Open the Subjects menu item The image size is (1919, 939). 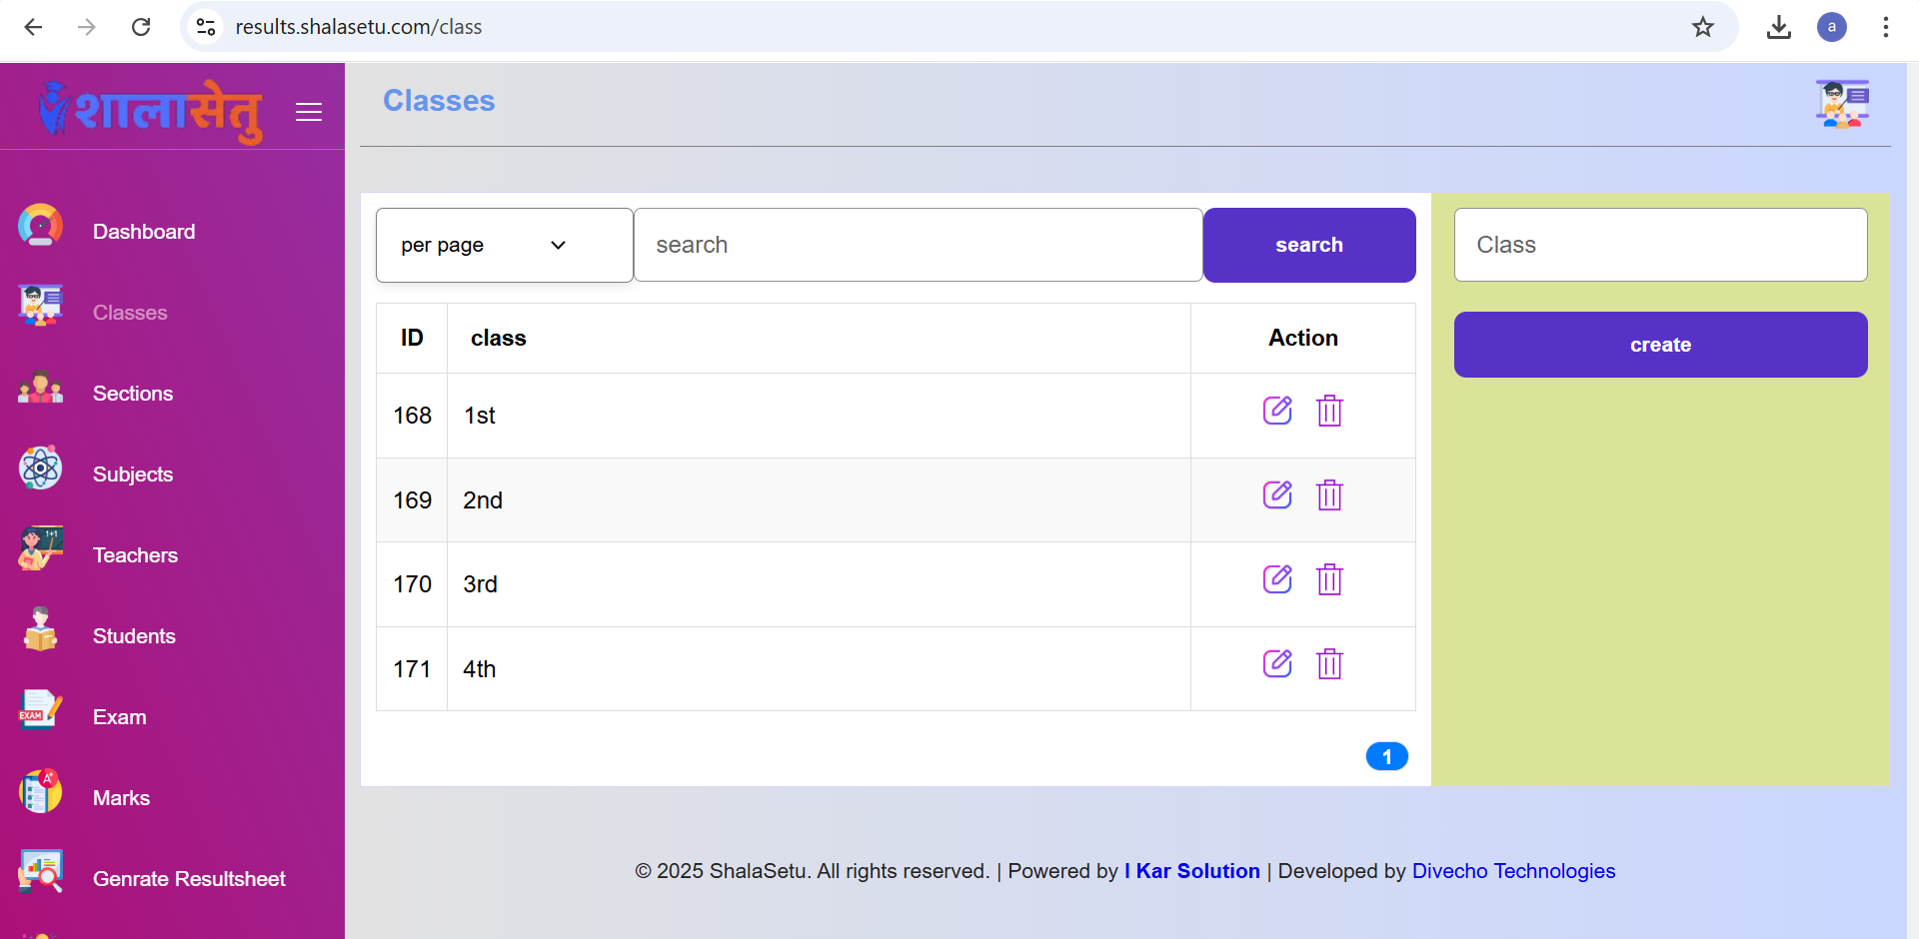click(133, 474)
